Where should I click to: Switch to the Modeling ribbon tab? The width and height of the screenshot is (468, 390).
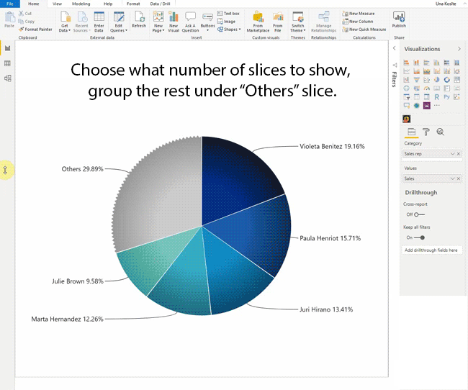coord(81,4)
